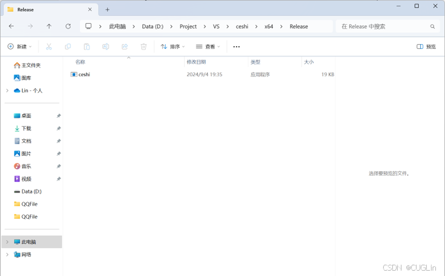
Task: Open 视频 videos in the sidebar
Action: click(23, 179)
